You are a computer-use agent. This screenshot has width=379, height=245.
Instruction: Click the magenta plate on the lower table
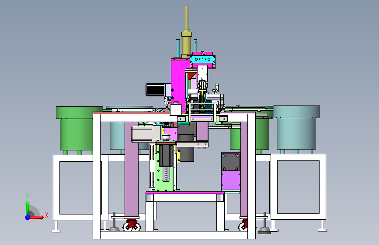click(185, 193)
